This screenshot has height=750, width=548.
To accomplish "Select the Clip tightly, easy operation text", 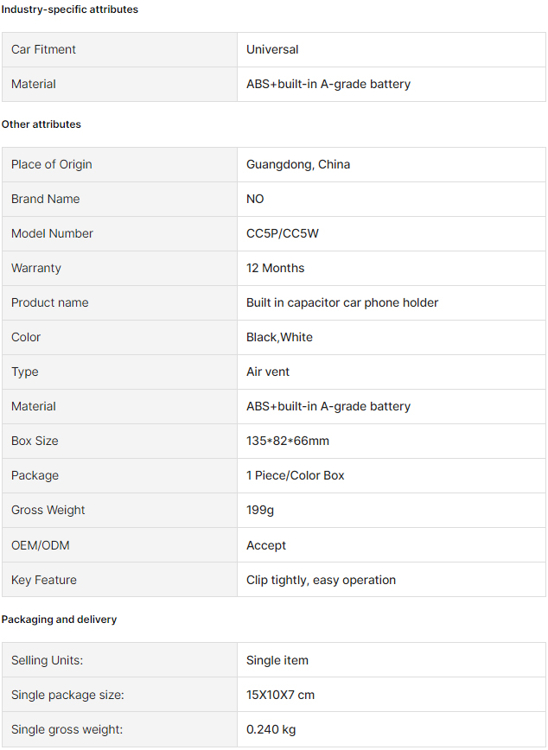I will click(x=322, y=580).
